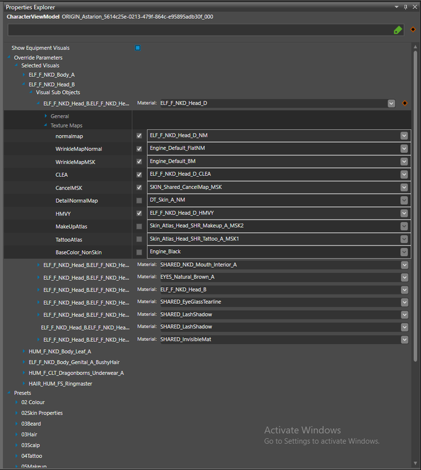Click the orange diamond next to ELF_F_NKD_Head_D material
The height and width of the screenshot is (470, 421).
(405, 103)
